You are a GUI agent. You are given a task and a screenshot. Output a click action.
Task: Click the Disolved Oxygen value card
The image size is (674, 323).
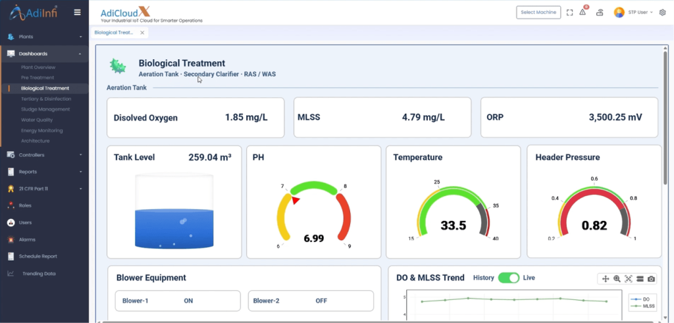click(x=195, y=118)
